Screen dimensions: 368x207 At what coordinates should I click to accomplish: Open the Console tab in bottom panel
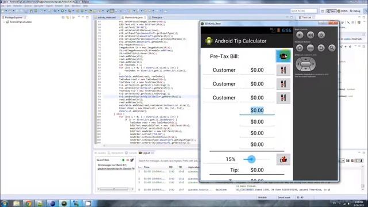[x=131, y=153]
